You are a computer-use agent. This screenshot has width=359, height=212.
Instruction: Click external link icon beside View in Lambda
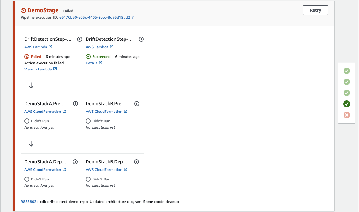[55, 69]
